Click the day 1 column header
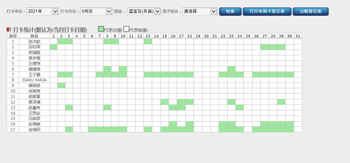The width and height of the screenshot is (350, 163). click(x=53, y=36)
